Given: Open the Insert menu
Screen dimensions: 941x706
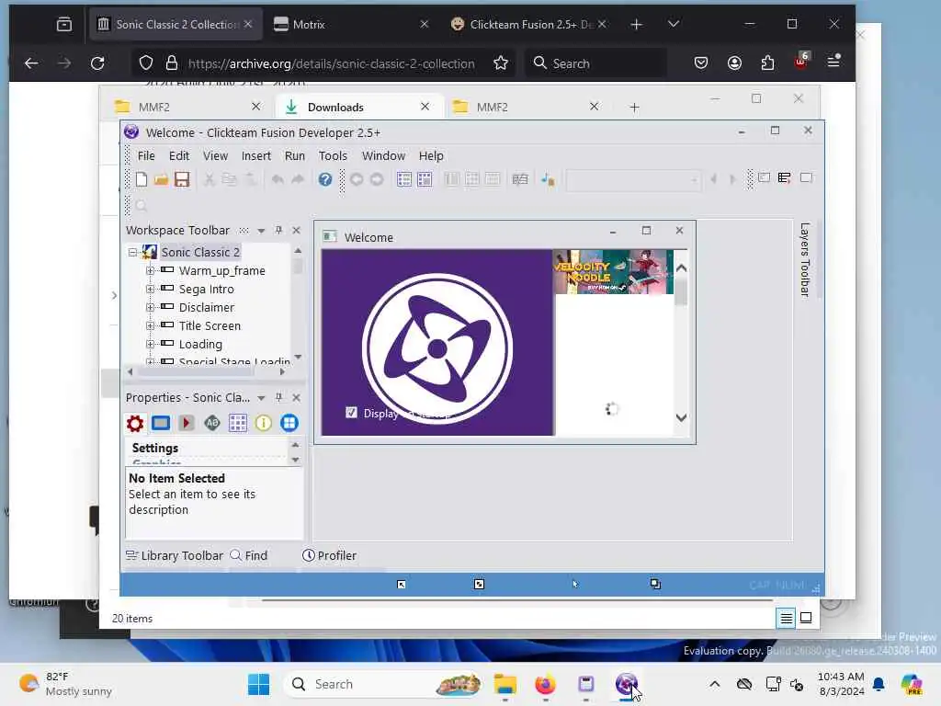Looking at the screenshot, I should click(x=256, y=155).
